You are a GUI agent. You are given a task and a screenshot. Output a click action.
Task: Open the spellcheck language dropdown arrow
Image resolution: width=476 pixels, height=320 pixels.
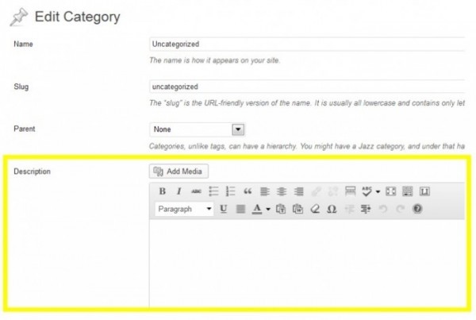378,191
